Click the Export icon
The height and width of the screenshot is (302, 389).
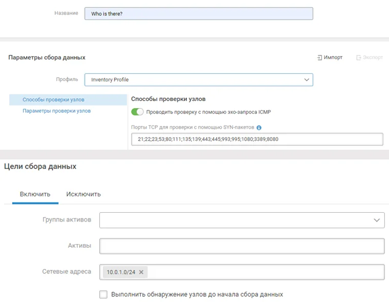coord(358,57)
